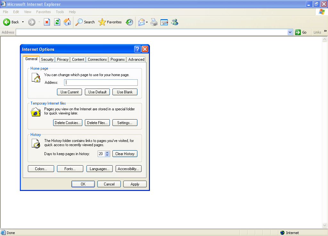The height and width of the screenshot is (236, 328).
Task: Expand the Links toolbar chevron
Action: 325,31
